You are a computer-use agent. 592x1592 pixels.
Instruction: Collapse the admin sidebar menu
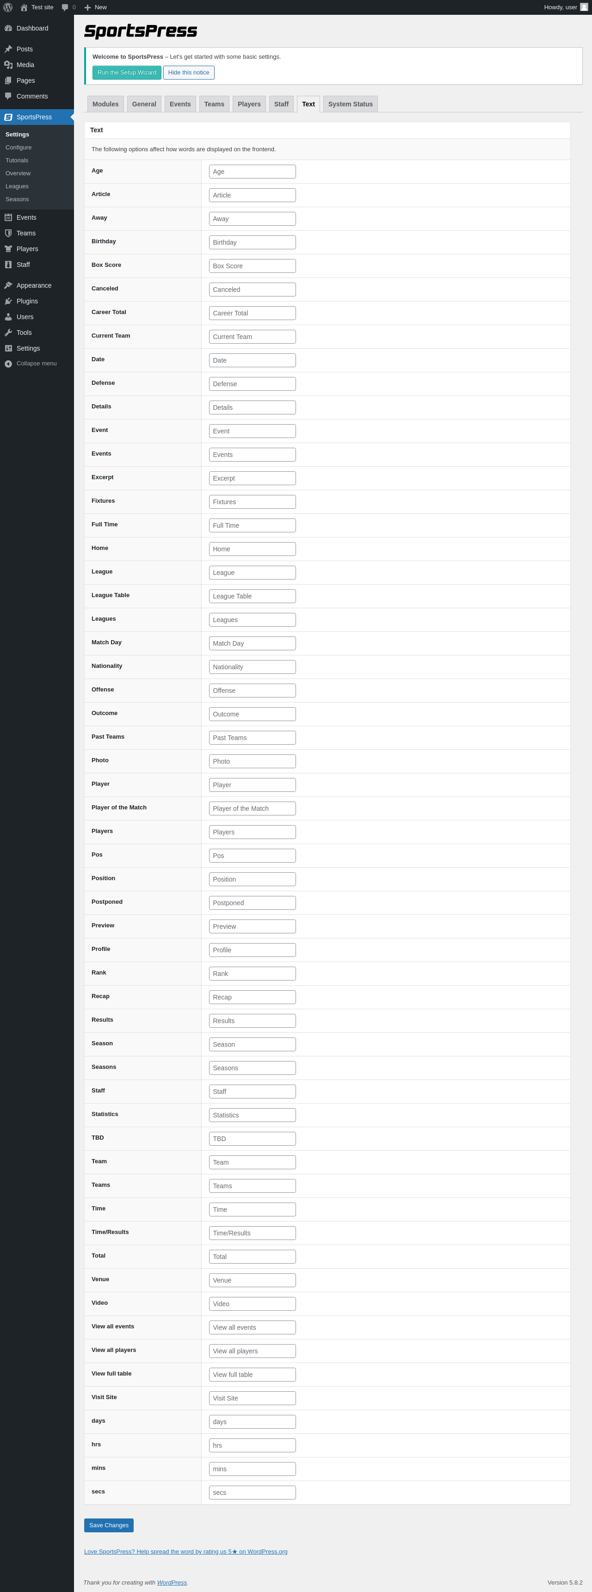(x=30, y=364)
